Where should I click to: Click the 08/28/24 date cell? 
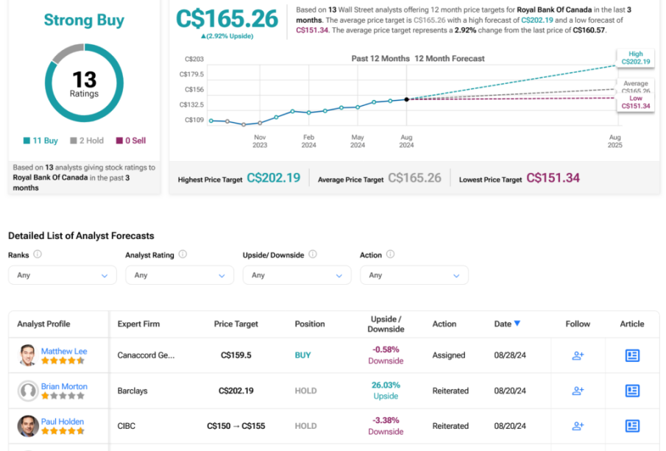click(x=510, y=355)
